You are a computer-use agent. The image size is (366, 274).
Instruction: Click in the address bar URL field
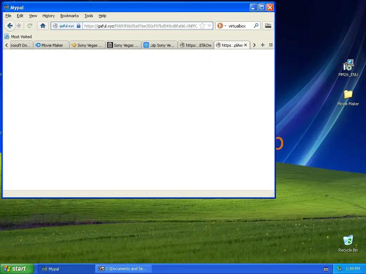[140, 26]
